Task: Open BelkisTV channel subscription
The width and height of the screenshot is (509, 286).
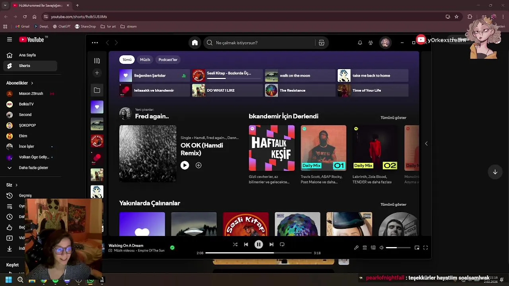Action: point(30,104)
